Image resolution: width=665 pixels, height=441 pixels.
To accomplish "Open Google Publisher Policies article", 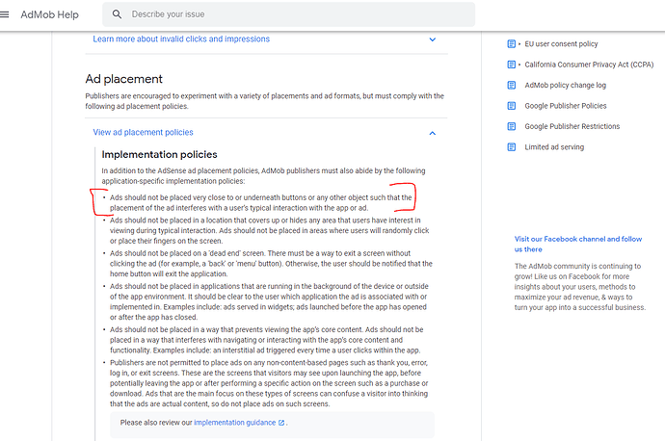I will pyautogui.click(x=566, y=106).
